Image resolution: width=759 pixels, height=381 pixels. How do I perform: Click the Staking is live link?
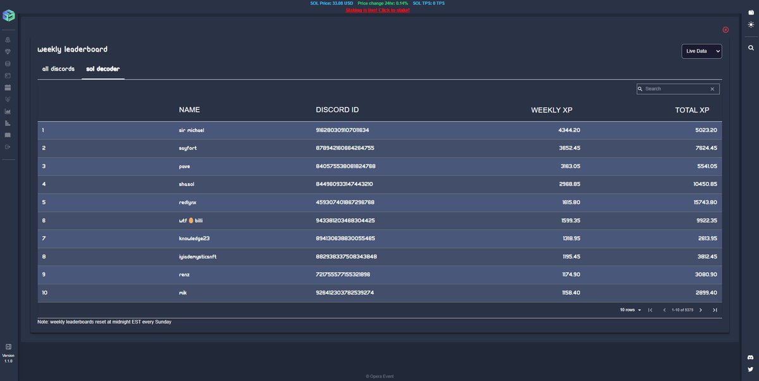pos(378,10)
